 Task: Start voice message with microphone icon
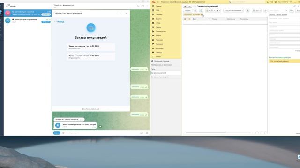pyautogui.click(x=147, y=133)
